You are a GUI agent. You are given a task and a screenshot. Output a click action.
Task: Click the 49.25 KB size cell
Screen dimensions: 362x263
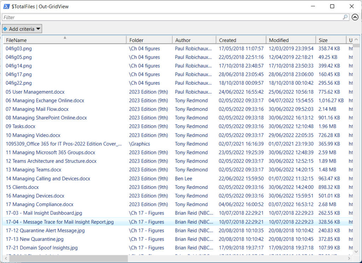[328, 57]
